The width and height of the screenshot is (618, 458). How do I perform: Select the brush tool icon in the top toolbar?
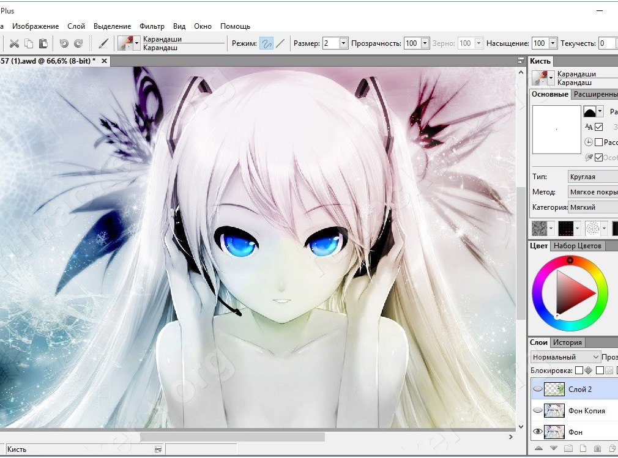tap(103, 43)
